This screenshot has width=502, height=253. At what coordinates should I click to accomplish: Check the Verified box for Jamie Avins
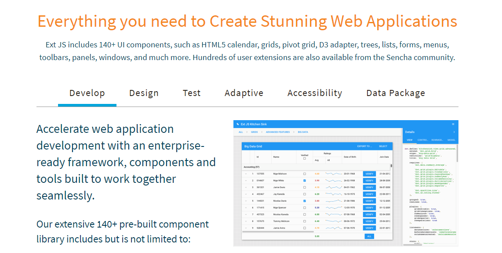305,228
